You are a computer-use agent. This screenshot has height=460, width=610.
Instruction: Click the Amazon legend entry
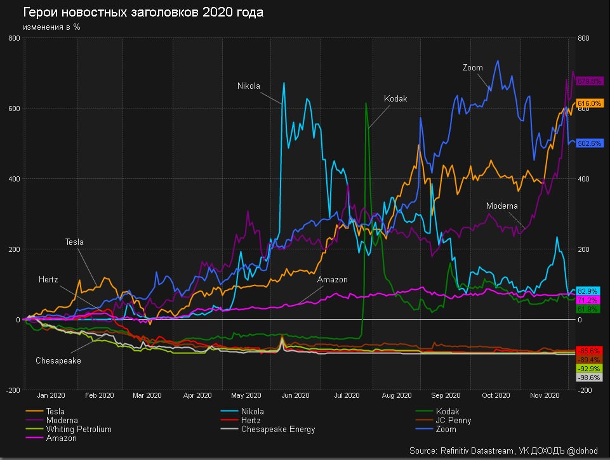tap(51, 438)
